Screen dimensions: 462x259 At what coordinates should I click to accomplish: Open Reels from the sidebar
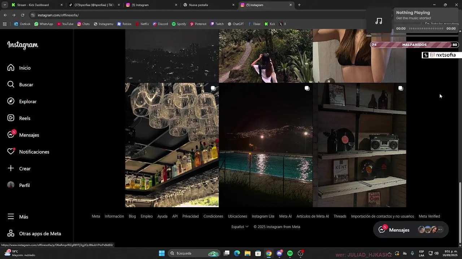point(19,118)
